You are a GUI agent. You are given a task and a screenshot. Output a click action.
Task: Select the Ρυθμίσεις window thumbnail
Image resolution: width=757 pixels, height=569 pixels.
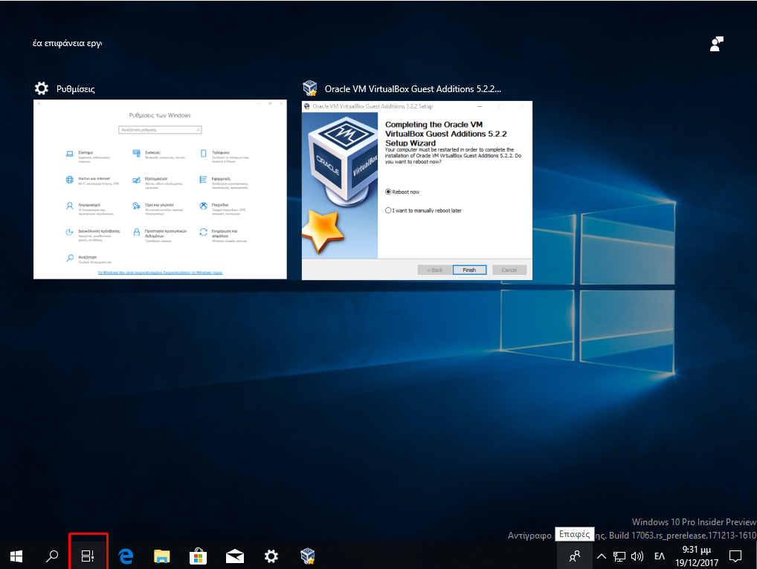click(x=160, y=189)
